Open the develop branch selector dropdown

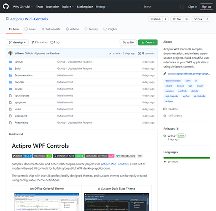pos(17,42)
